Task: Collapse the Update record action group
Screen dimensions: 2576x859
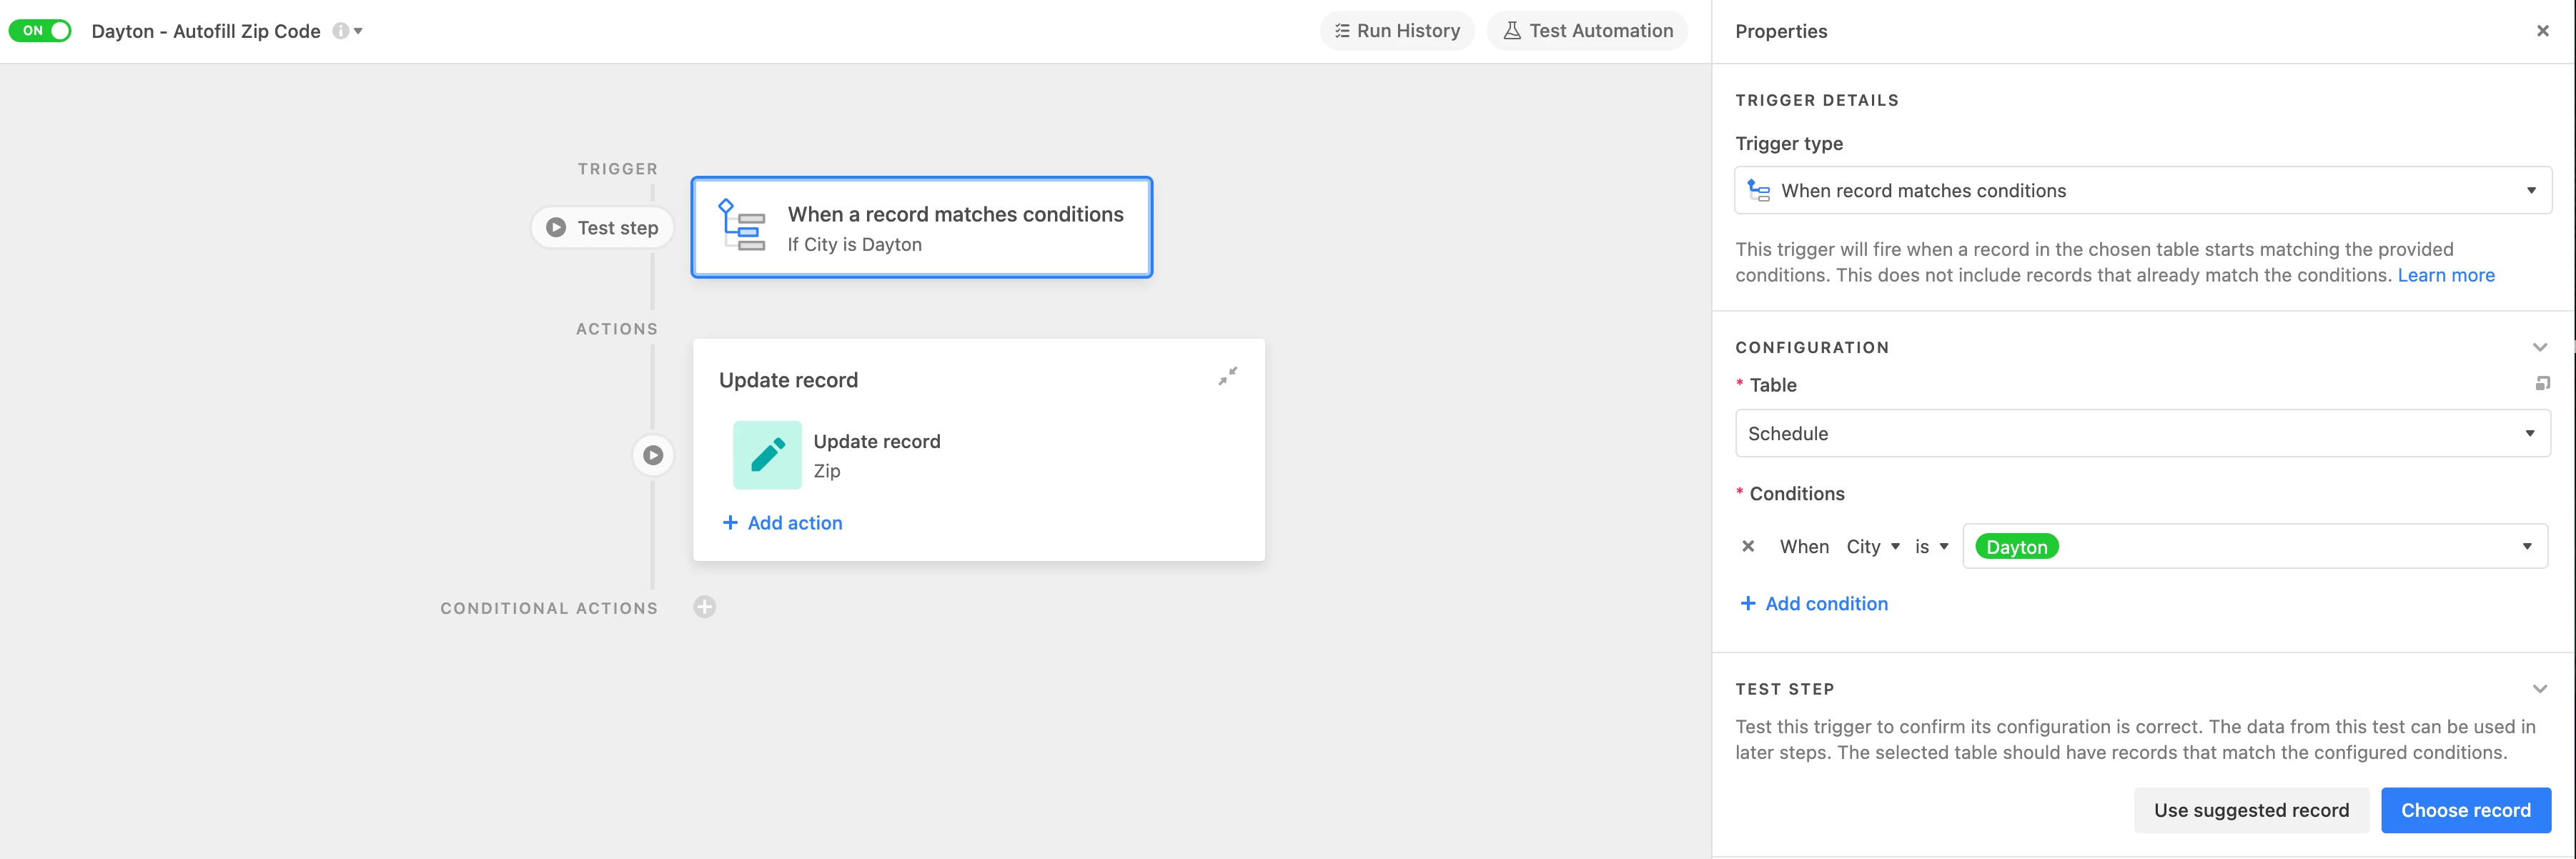Action: [x=1227, y=376]
